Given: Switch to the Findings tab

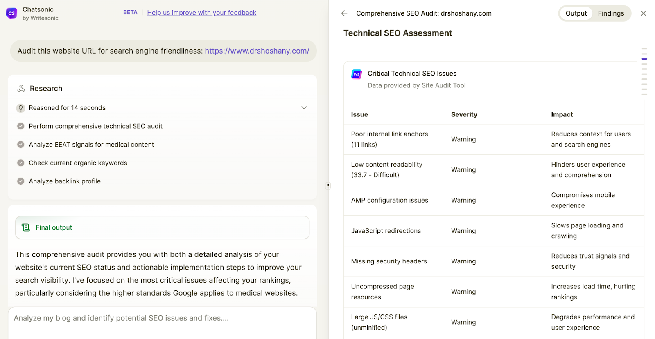Looking at the screenshot, I should (x=610, y=13).
